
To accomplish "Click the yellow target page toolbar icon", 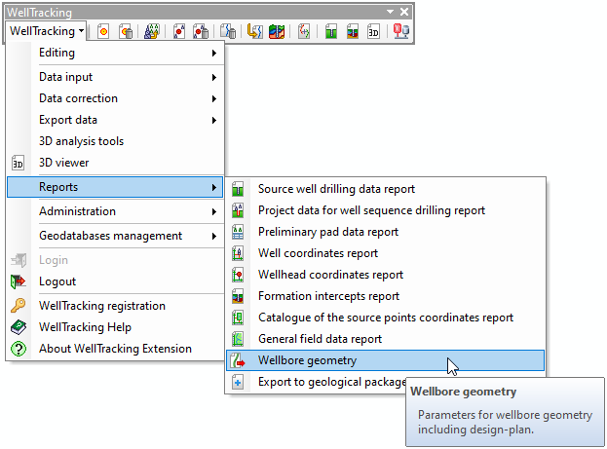I will pyautogui.click(x=103, y=31).
